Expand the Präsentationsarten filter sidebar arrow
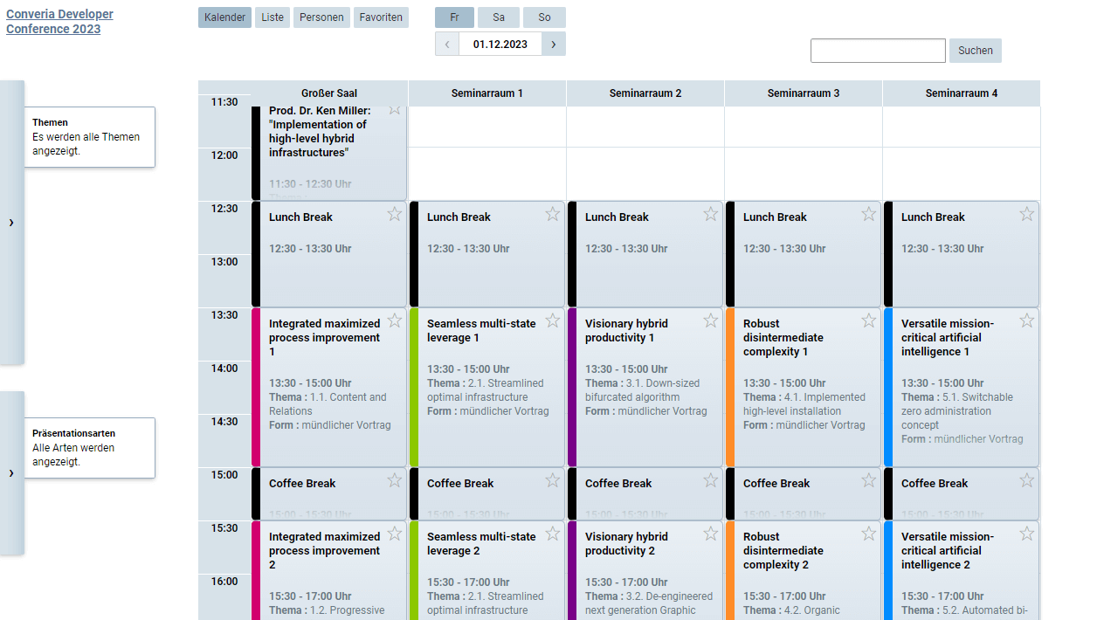This screenshot has height=620, width=1097. click(11, 472)
